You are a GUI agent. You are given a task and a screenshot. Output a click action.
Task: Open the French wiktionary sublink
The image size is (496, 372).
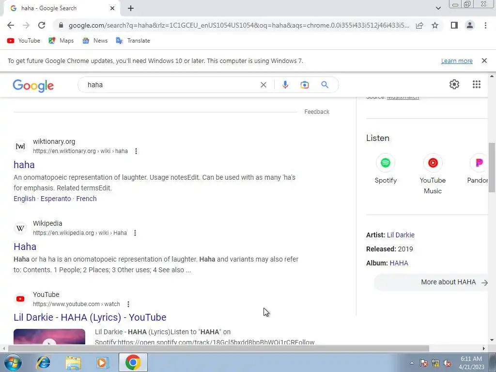coord(86,199)
